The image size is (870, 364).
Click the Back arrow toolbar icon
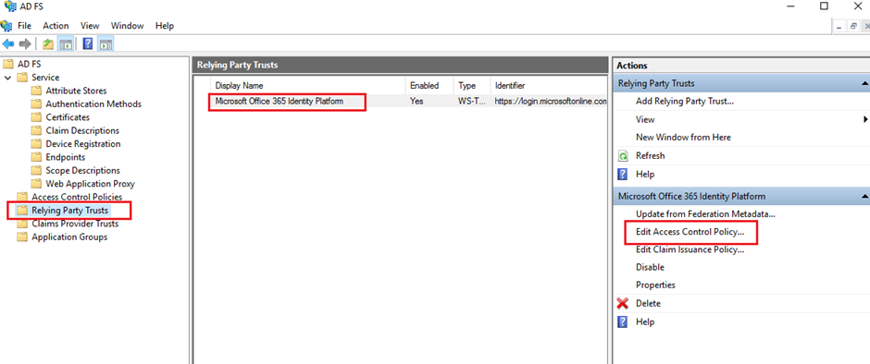(7, 43)
